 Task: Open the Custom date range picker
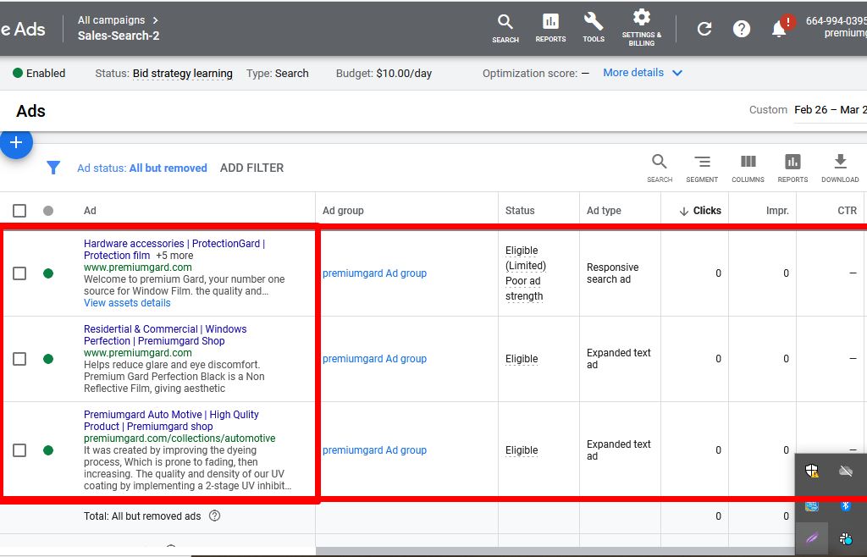pyautogui.click(x=808, y=110)
